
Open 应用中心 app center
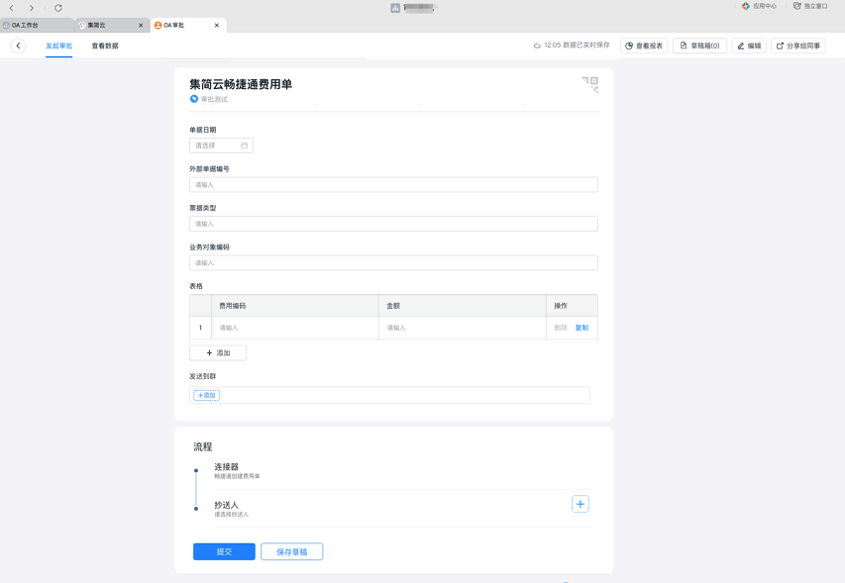tap(759, 7)
